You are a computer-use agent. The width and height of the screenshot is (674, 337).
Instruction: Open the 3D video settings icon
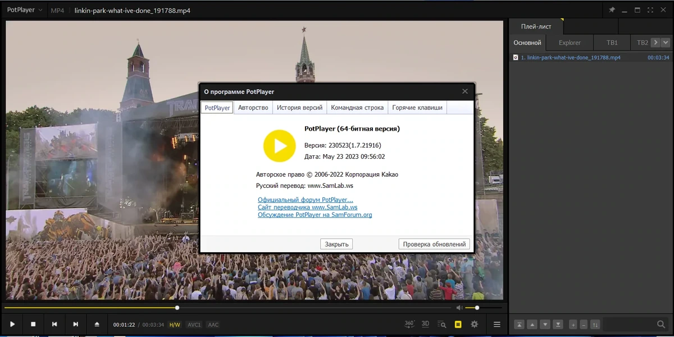(x=425, y=324)
